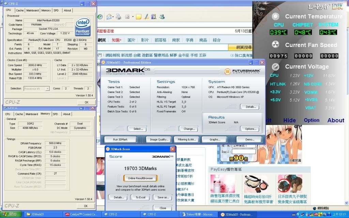Select the 知識+ tab on Yahoo search
This screenshot has height=218, width=349.
pyautogui.click(x=117, y=40)
